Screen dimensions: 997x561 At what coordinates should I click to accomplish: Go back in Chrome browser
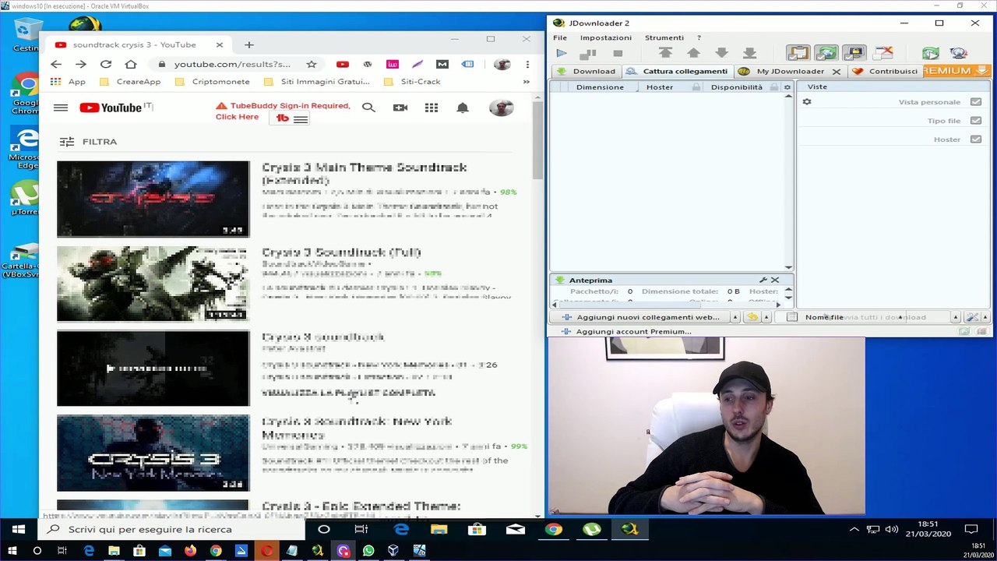click(55, 65)
